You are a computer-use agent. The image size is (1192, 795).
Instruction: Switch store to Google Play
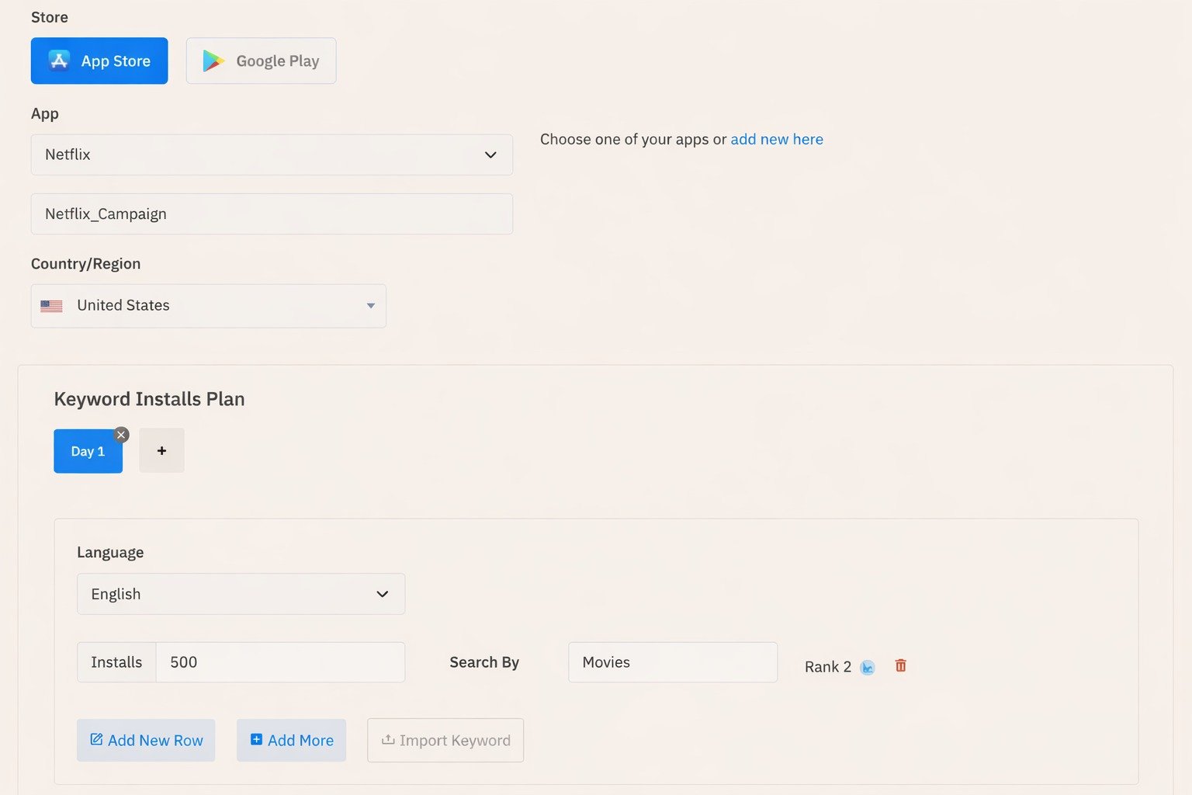coord(261,61)
